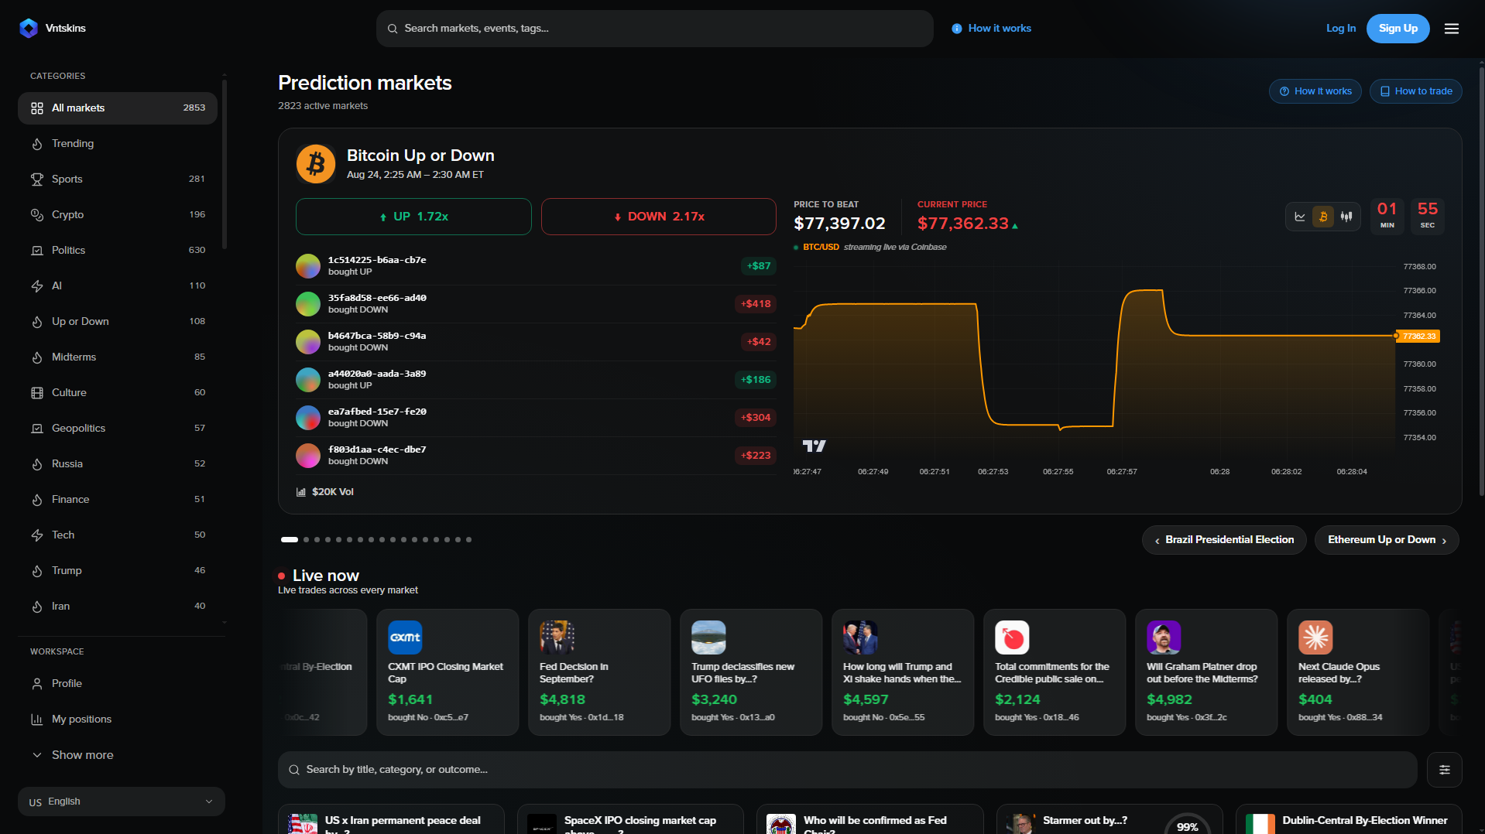Open the How to trade guide

tap(1416, 91)
